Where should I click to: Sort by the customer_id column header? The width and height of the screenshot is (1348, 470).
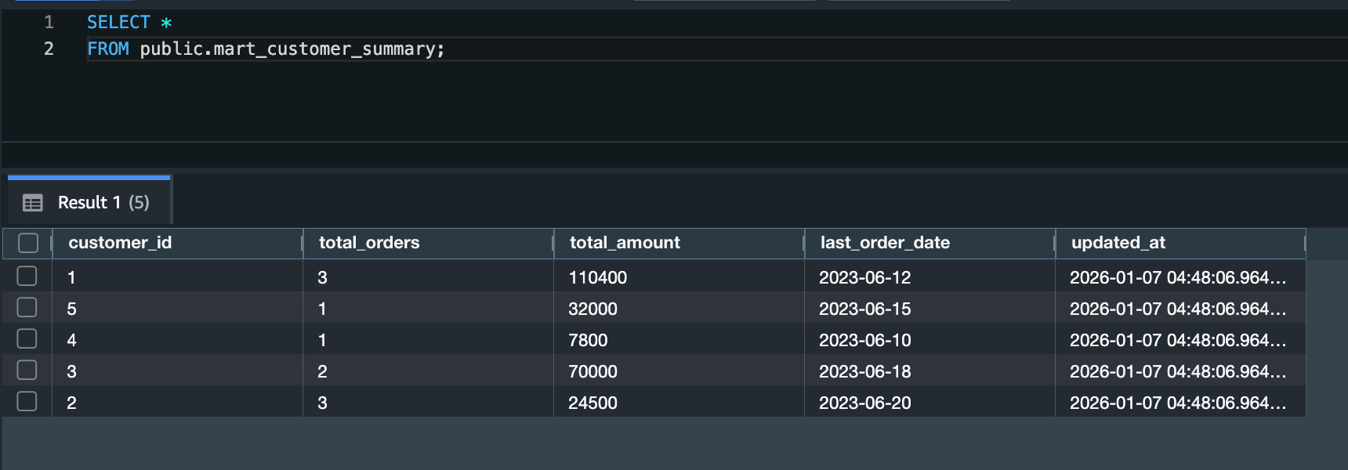(x=120, y=243)
